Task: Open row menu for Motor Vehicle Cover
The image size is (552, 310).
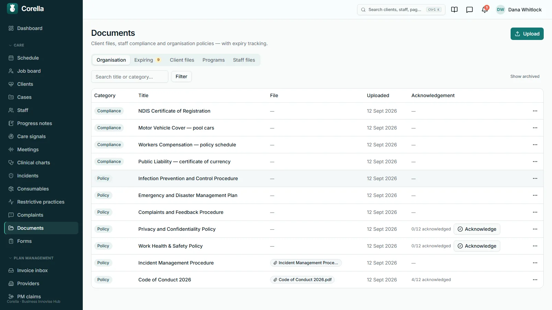Action: point(535,128)
